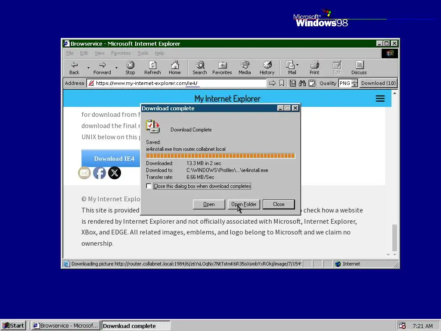Open the Tools menu
This screenshot has height=331, width=441.
[x=143, y=53]
